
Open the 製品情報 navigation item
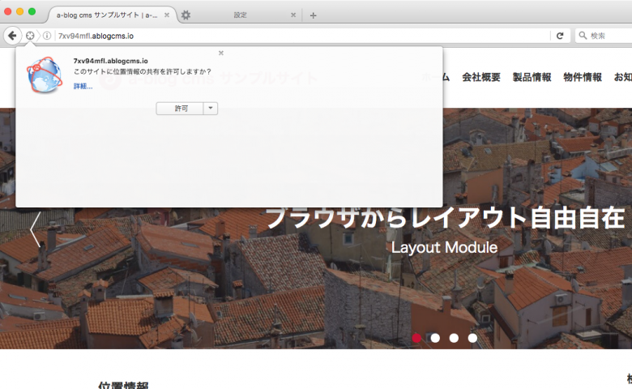pyautogui.click(x=532, y=77)
